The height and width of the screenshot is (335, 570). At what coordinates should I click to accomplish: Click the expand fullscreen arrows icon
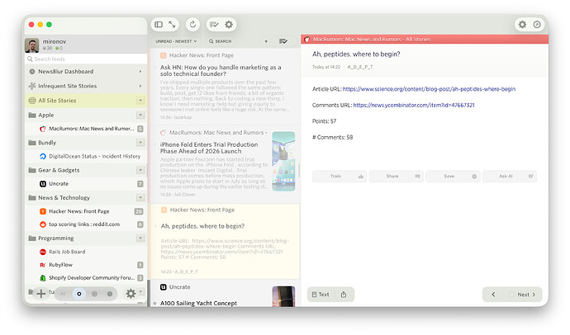[x=172, y=24]
